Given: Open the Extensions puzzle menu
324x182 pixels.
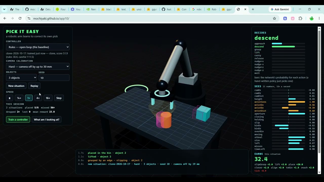Looking at the screenshot, I should [x=300, y=18].
